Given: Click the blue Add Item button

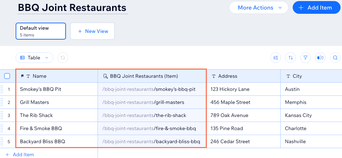Looking at the screenshot, I should coord(315,7).
